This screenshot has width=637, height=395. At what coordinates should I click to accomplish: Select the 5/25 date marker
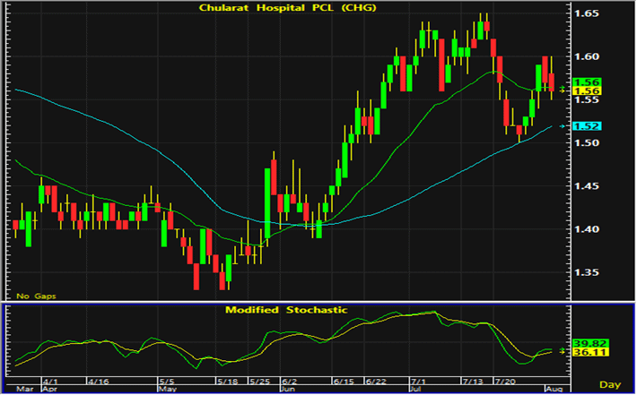260,382
